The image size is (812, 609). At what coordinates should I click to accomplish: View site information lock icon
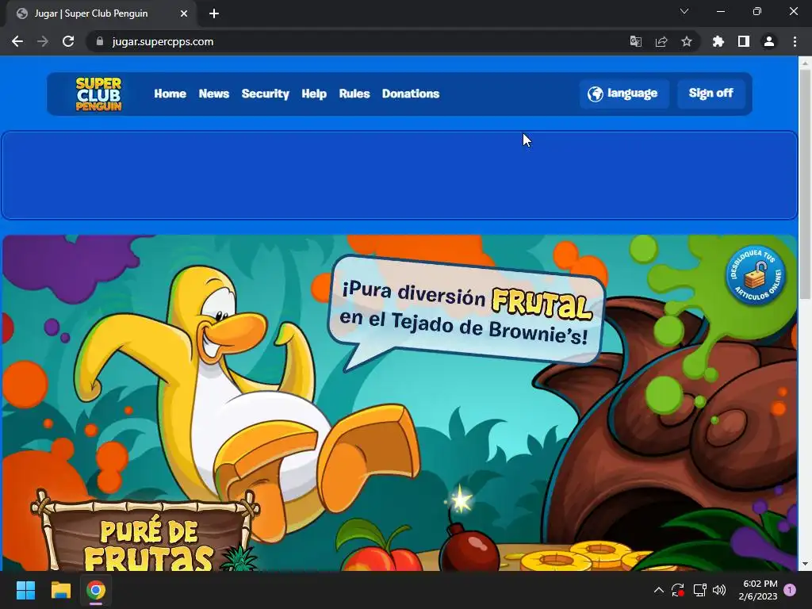pyautogui.click(x=100, y=41)
